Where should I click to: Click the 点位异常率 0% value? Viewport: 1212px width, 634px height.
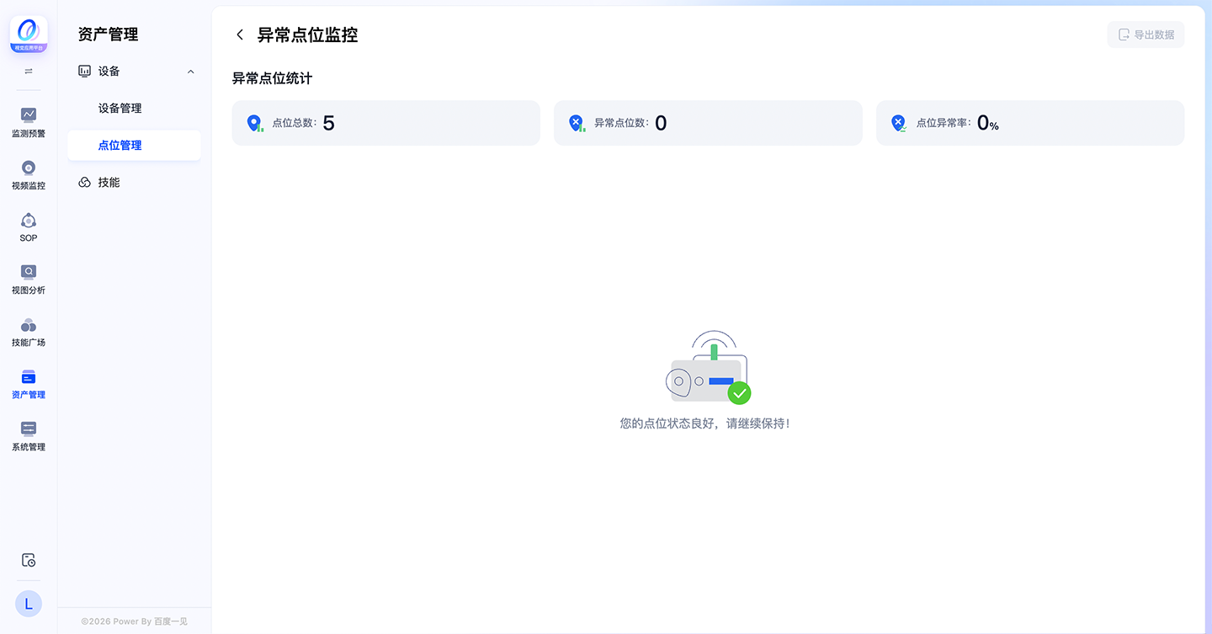pos(988,123)
